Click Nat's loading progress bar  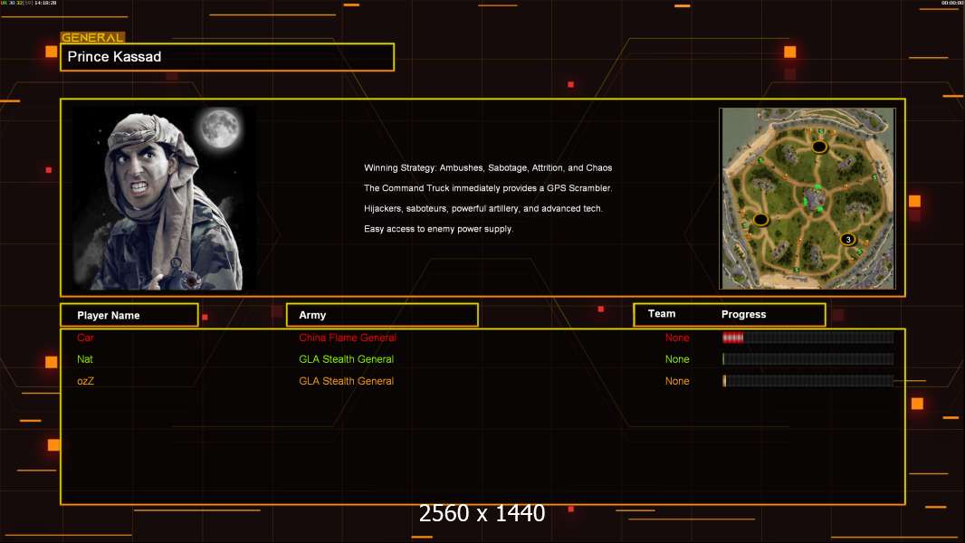808,358
